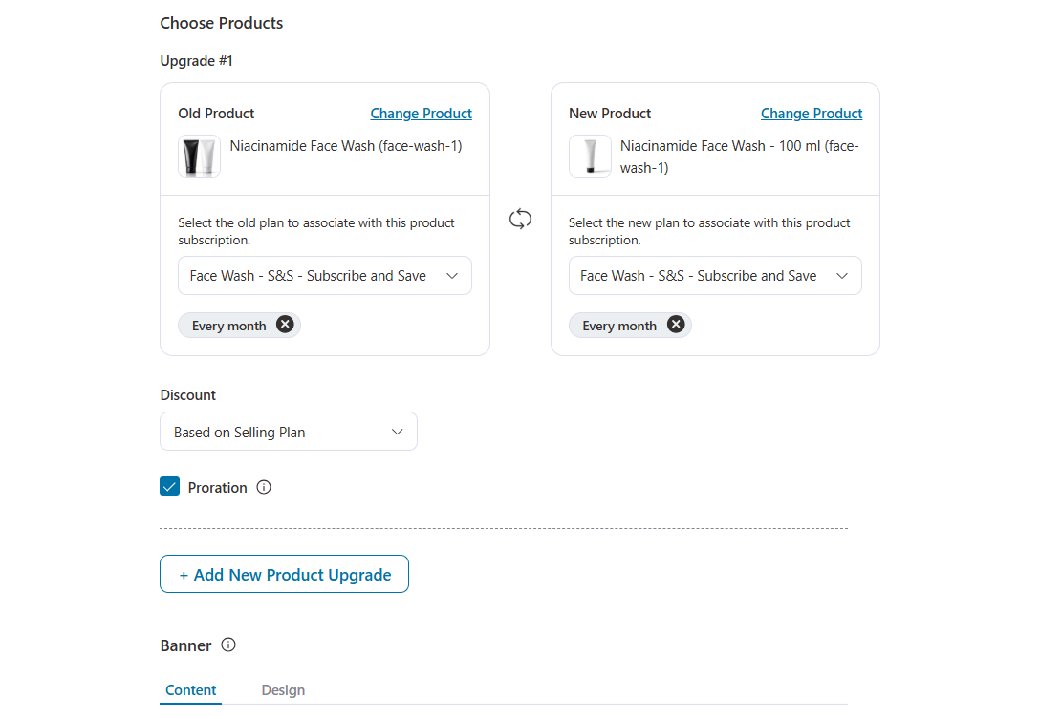Switch to the Design tab

point(283,689)
